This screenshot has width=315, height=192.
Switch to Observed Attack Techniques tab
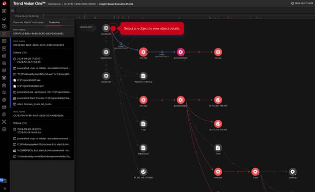(28, 22)
